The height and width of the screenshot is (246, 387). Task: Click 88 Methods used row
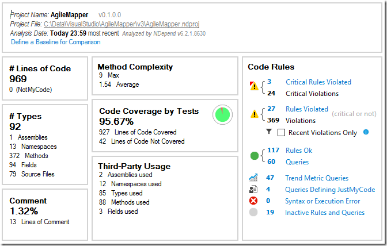click(124, 202)
